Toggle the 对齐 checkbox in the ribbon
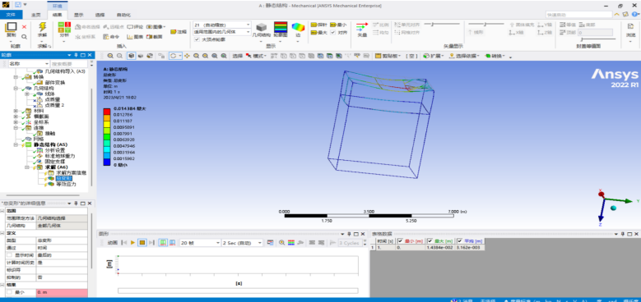Viewport: 641px width, 302px height. tap(332, 32)
